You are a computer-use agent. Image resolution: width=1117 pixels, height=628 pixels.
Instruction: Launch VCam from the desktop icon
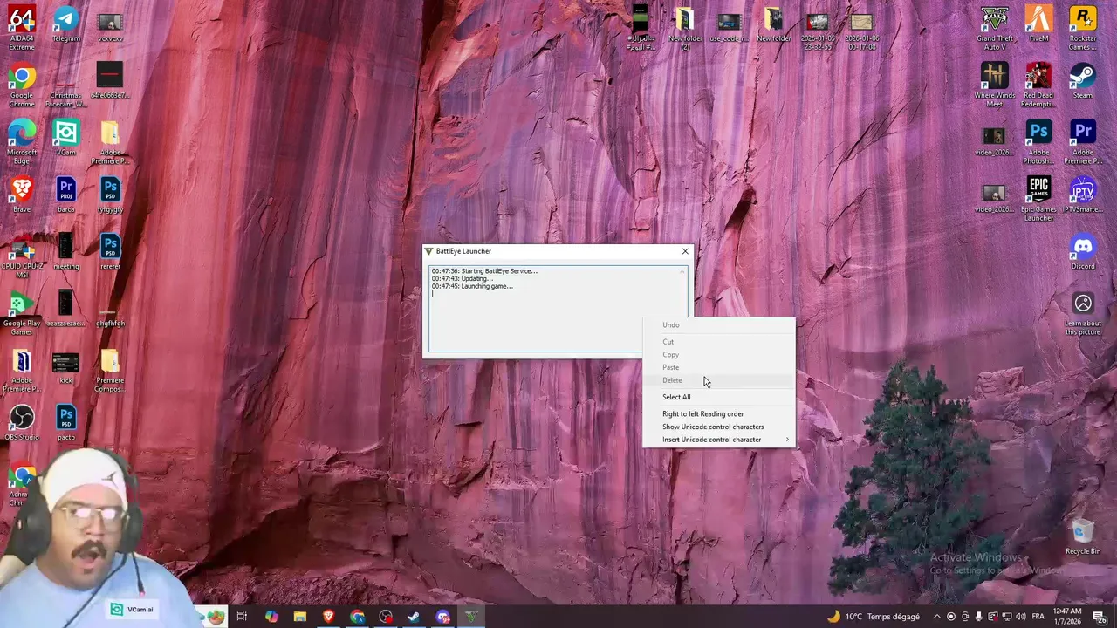tap(65, 138)
